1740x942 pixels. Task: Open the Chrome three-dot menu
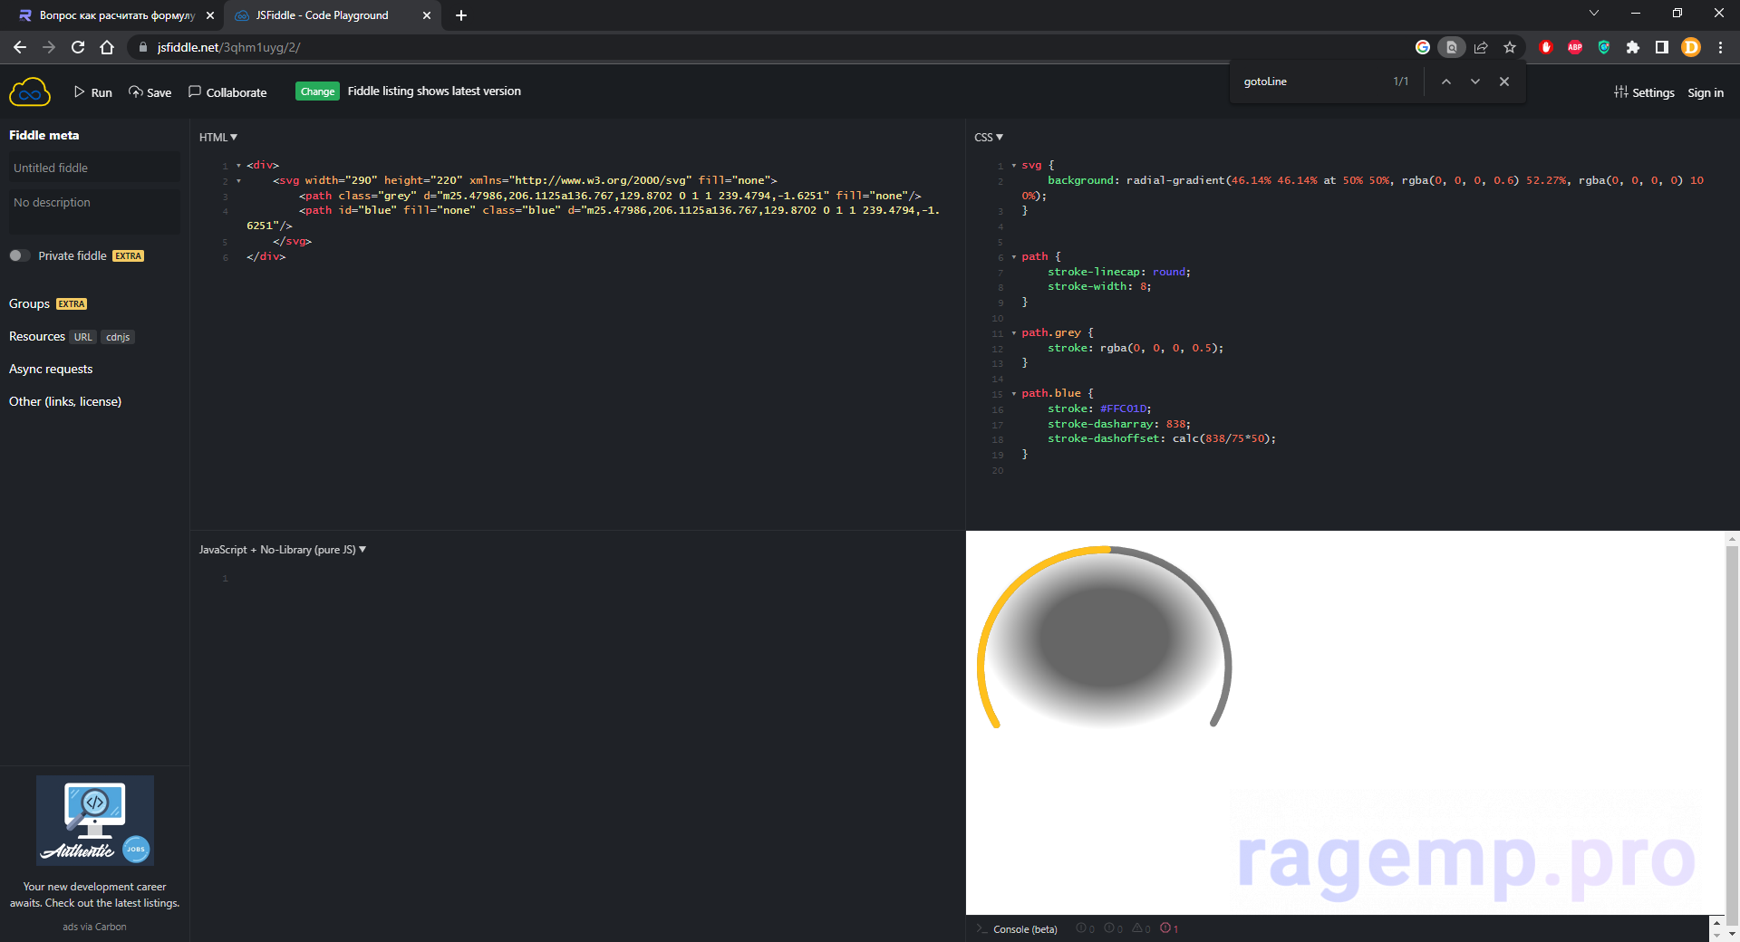click(1720, 47)
